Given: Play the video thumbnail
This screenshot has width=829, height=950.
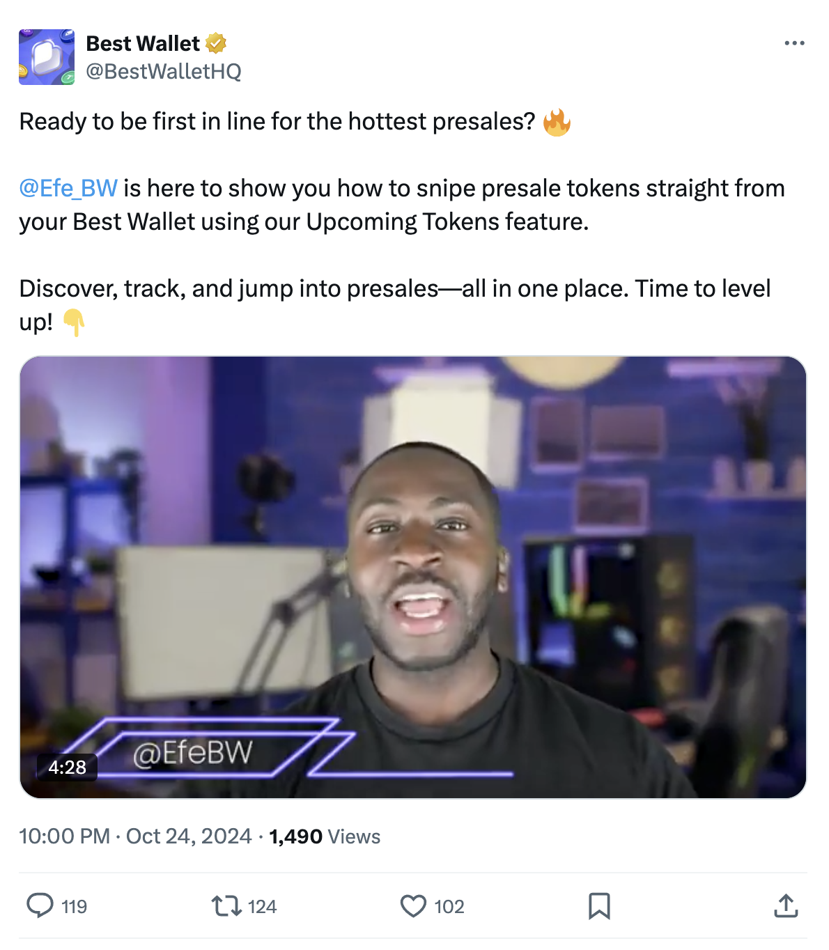Looking at the screenshot, I should click(x=413, y=577).
